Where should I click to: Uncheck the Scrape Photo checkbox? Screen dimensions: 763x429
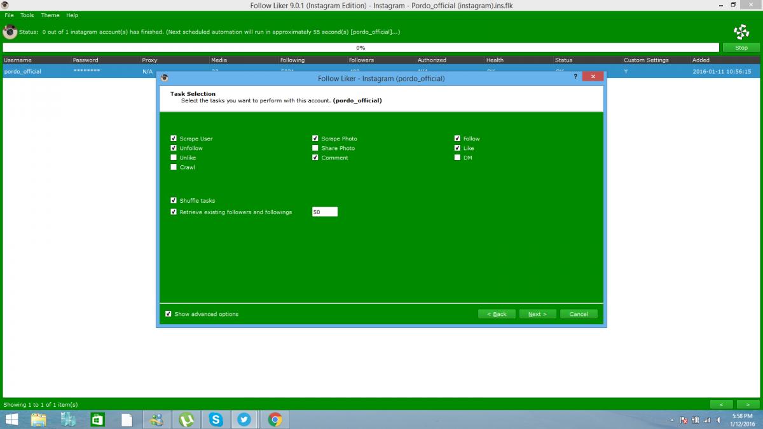click(x=315, y=139)
